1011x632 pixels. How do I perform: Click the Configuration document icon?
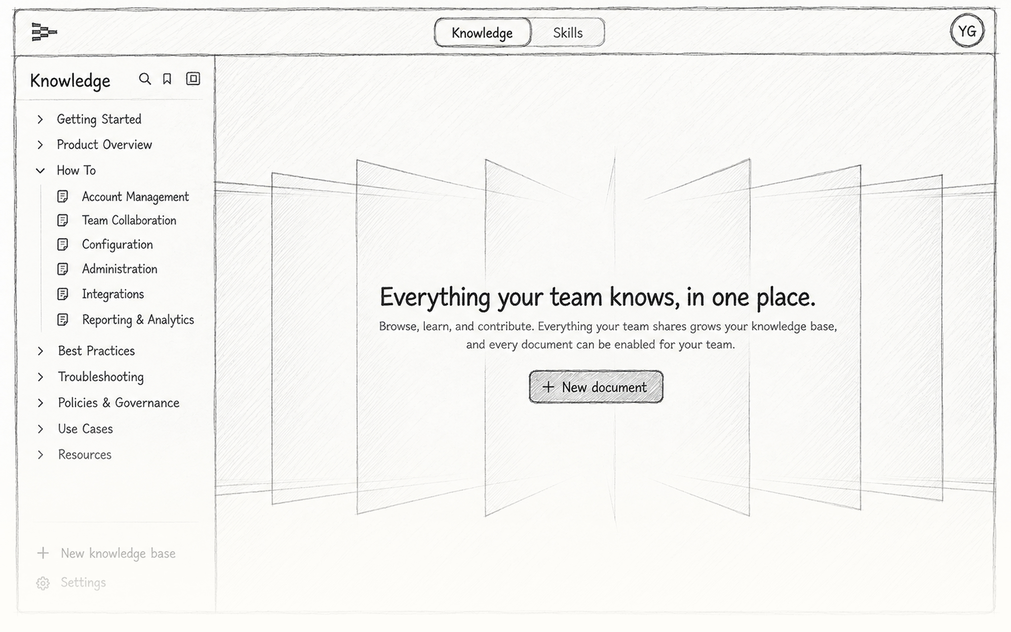(63, 244)
